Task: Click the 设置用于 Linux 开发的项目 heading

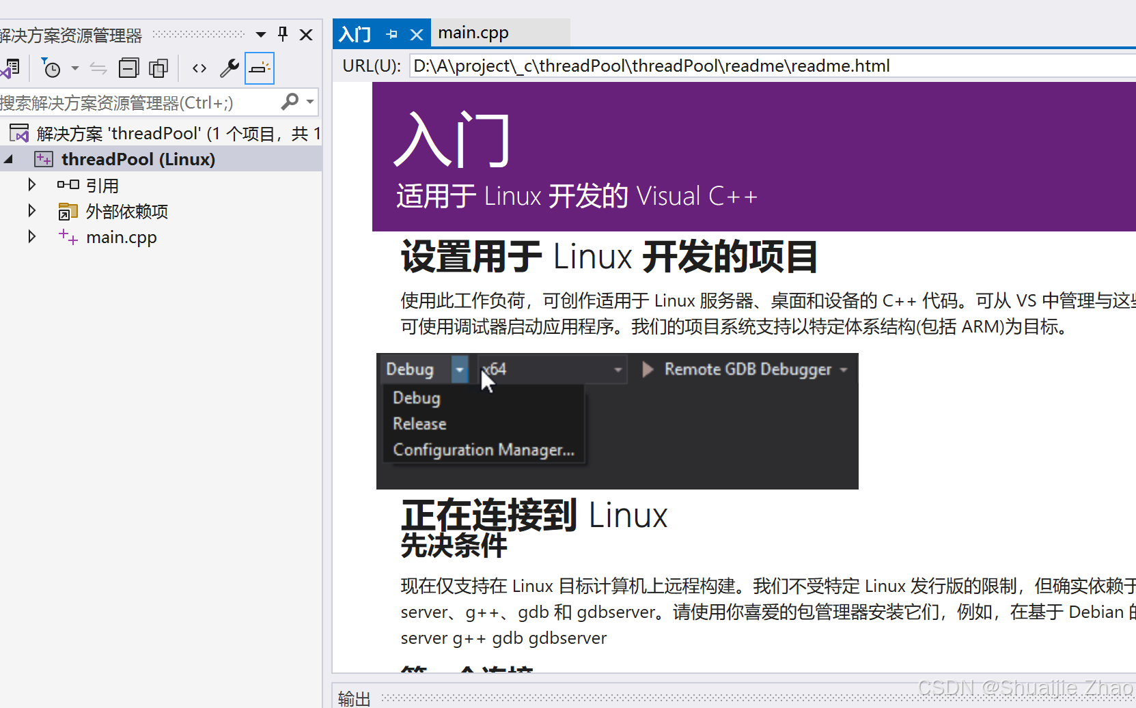Action: tap(609, 257)
